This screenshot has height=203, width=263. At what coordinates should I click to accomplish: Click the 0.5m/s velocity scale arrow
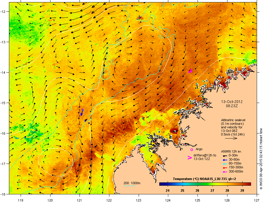pos(231,138)
